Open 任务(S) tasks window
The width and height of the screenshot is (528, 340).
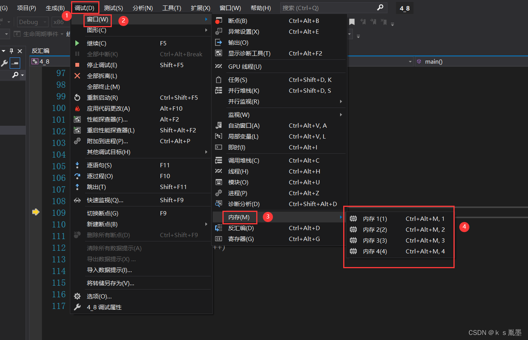(x=279, y=80)
